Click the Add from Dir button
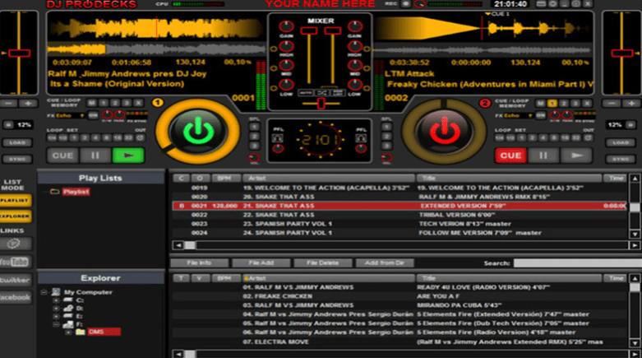This screenshot has height=358, width=642. click(385, 263)
